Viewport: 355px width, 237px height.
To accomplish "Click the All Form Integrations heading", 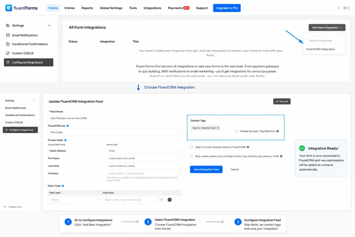I will coord(87,27).
